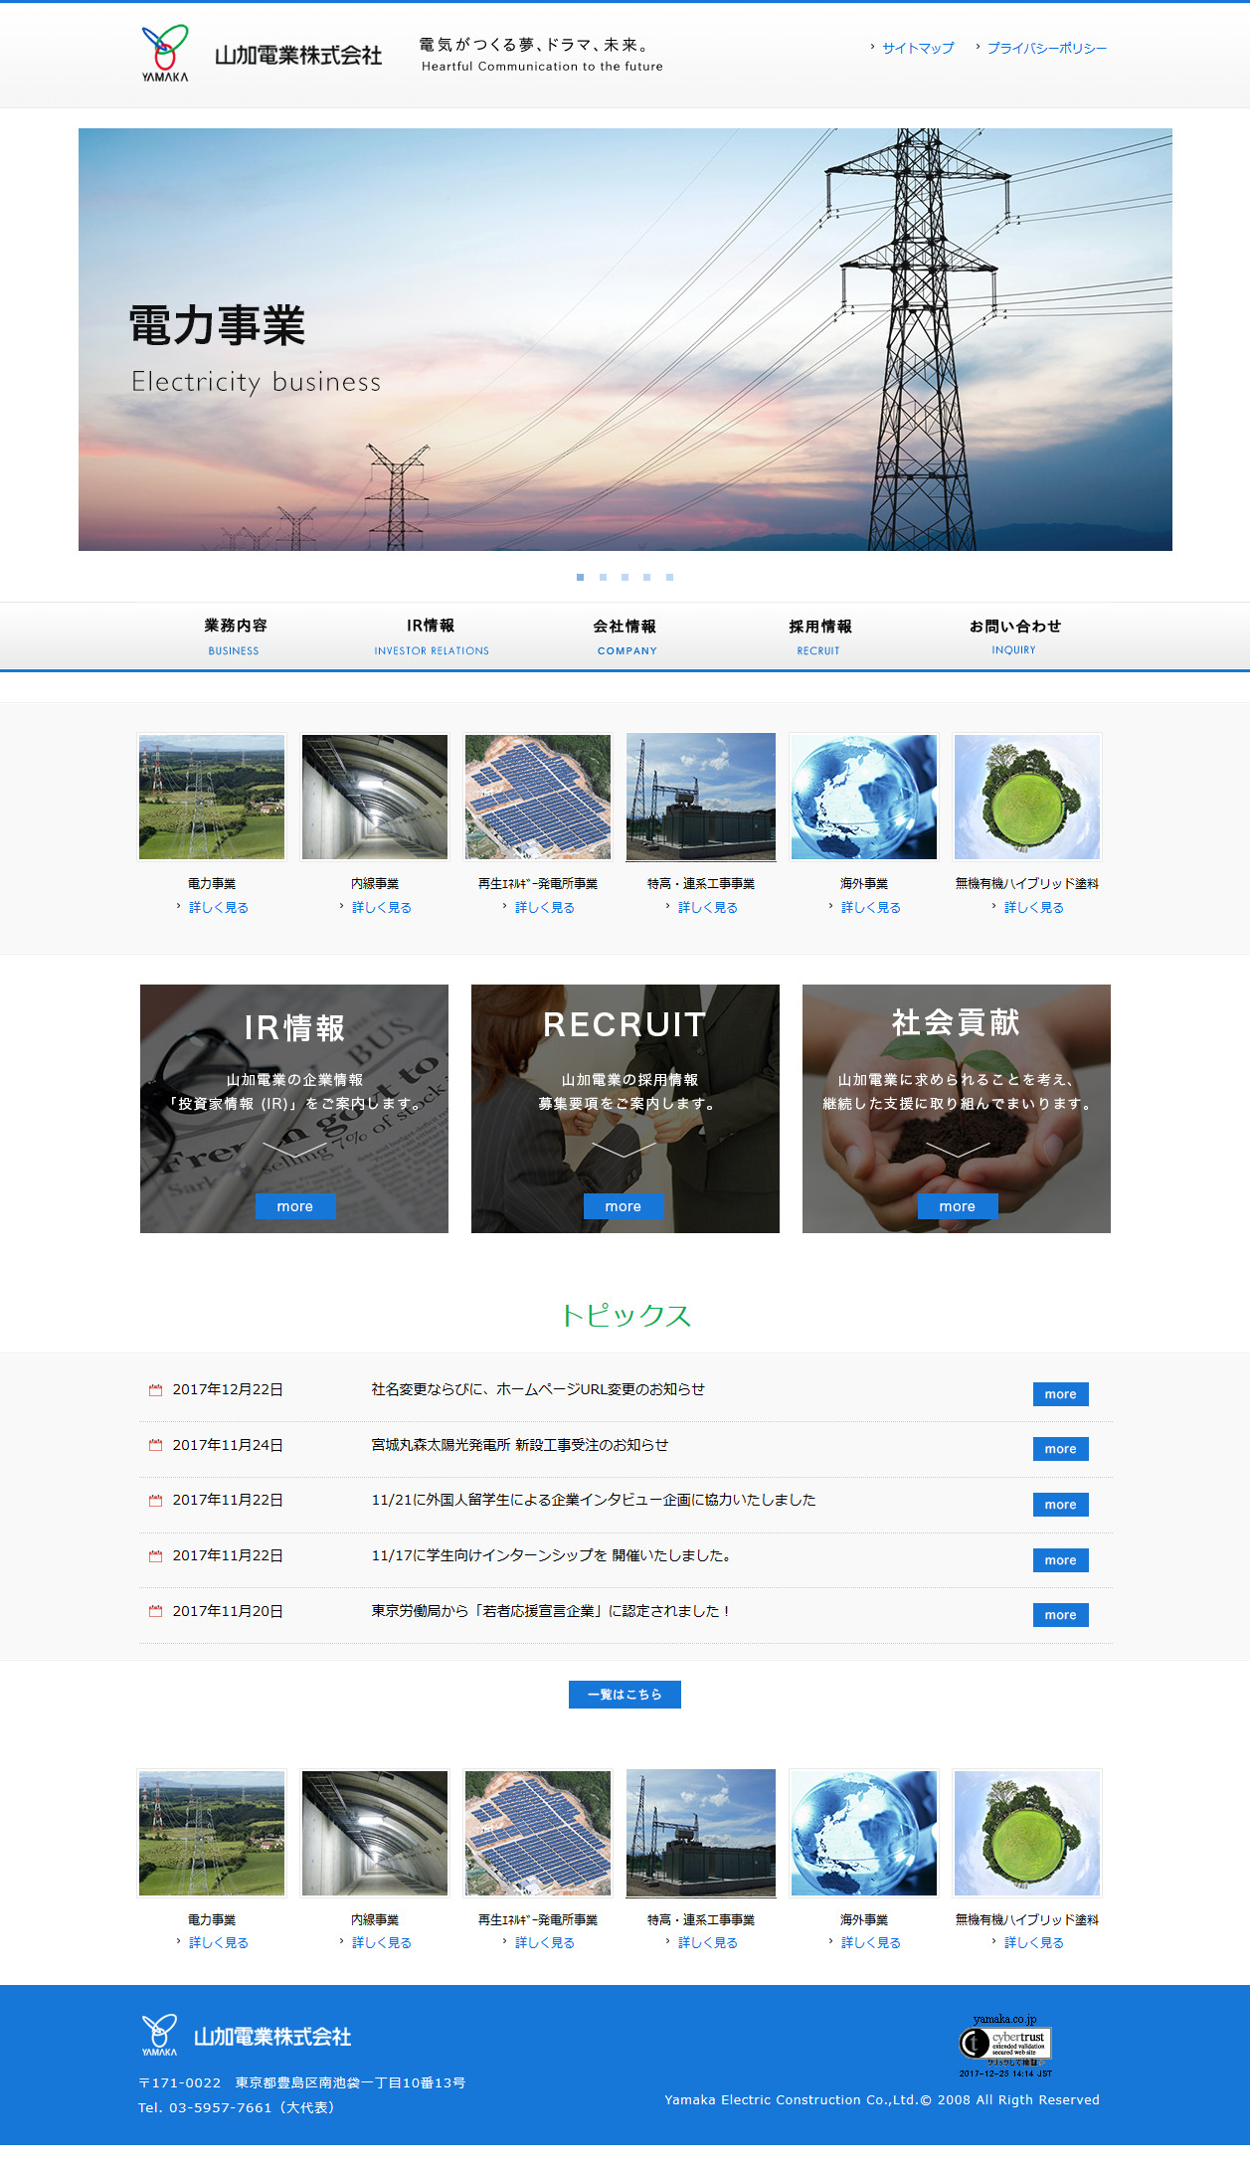Image resolution: width=1250 pixels, height=2165 pixels.
Task: Open the プライバシーポリシー link
Action: click(1046, 48)
